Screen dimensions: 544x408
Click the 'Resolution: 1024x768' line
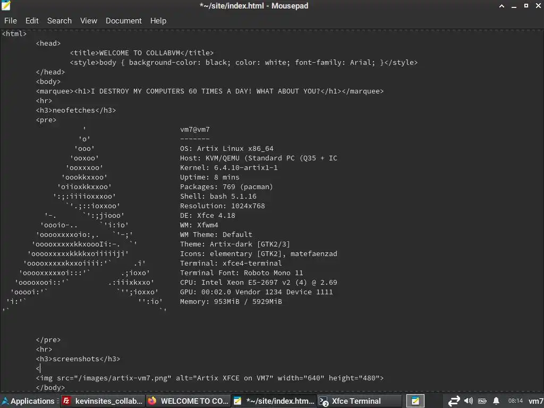[x=223, y=206]
